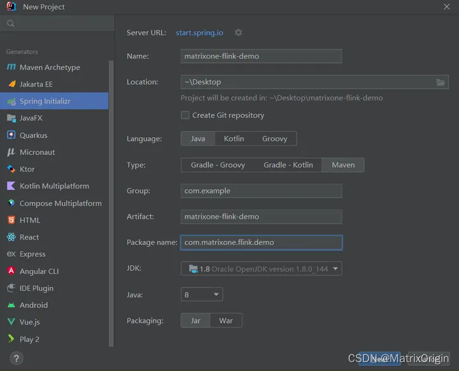Click the HTML5 icon

(x=11, y=220)
